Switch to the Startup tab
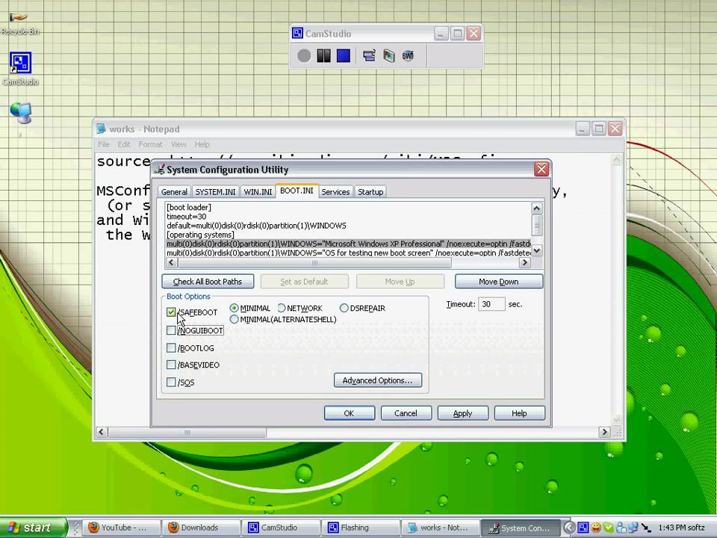Screen dimensions: 717x538 (370, 192)
